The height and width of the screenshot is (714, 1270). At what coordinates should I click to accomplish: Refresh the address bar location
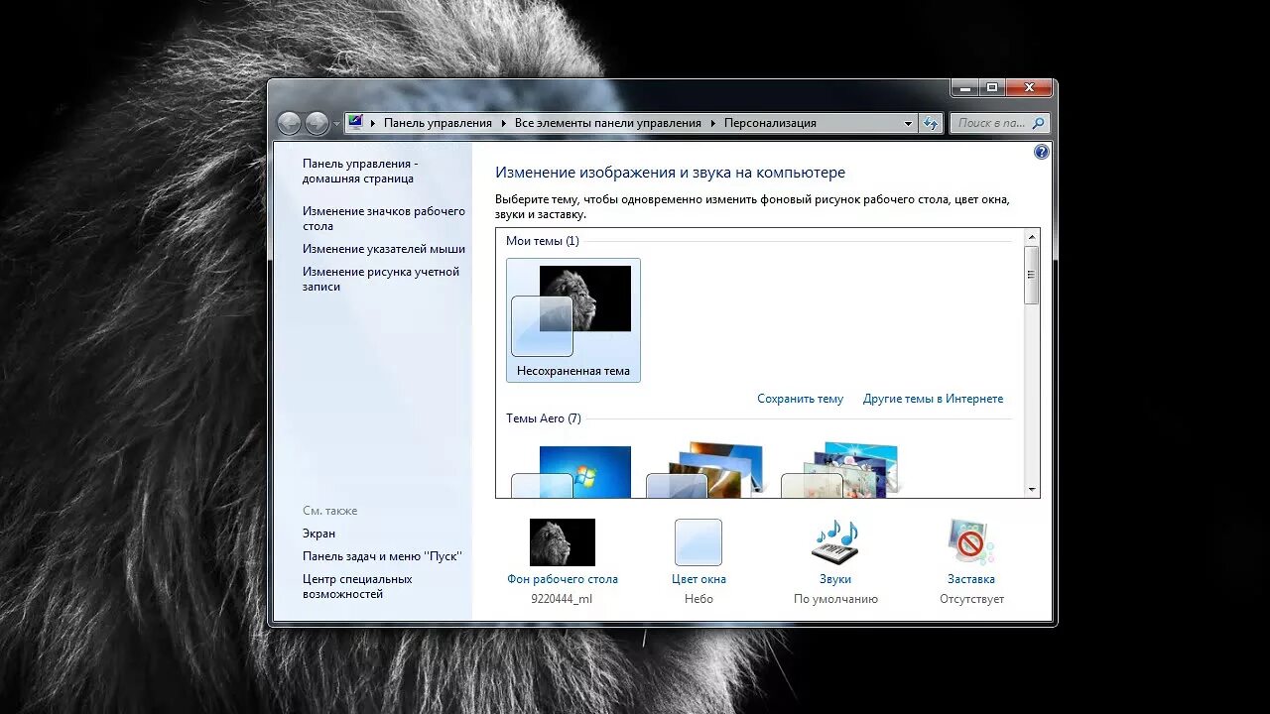930,123
